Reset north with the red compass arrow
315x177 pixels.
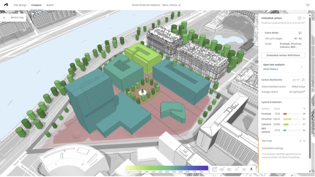click(x=251, y=169)
